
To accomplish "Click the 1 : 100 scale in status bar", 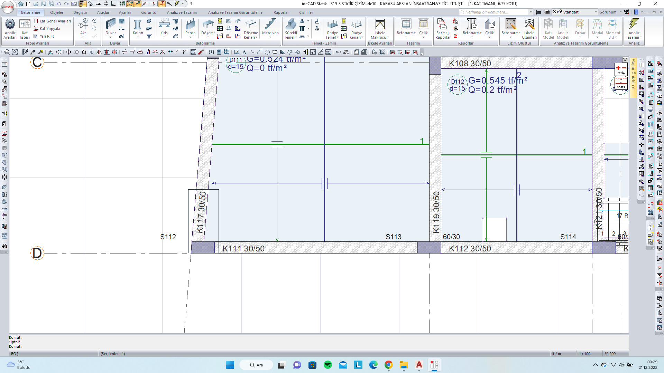I will click(x=585, y=354).
